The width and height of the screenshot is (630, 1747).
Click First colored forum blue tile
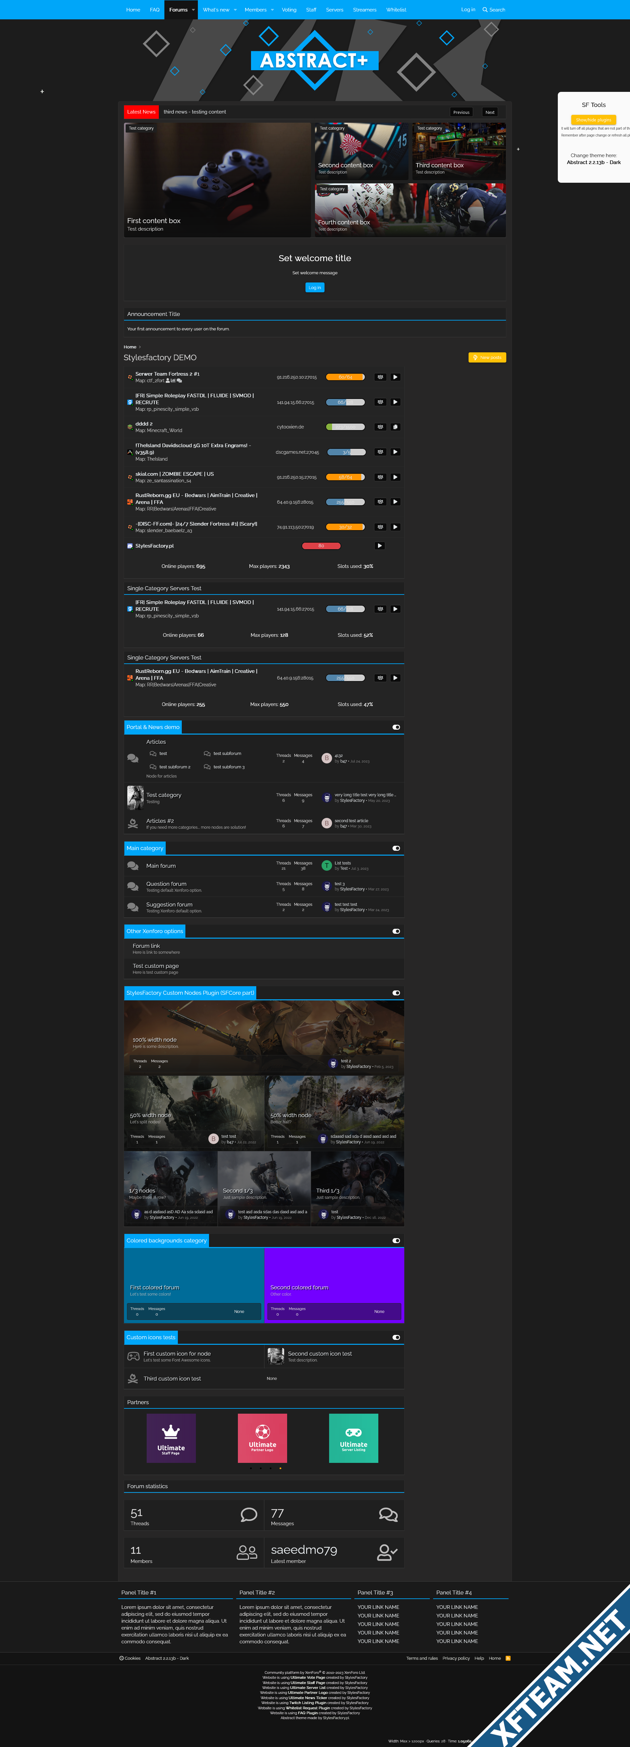coord(193,1285)
